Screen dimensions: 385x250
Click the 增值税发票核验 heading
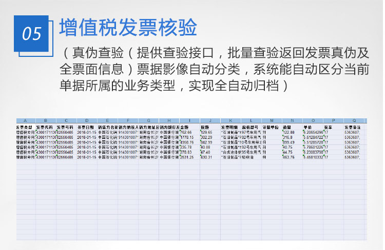pos(128,28)
